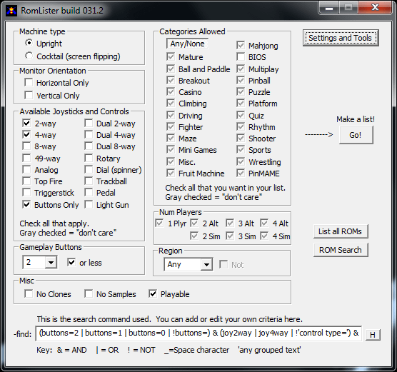This screenshot has width=397, height=372.
Task: Toggle the Puzzle category checkbox
Action: [x=241, y=91]
